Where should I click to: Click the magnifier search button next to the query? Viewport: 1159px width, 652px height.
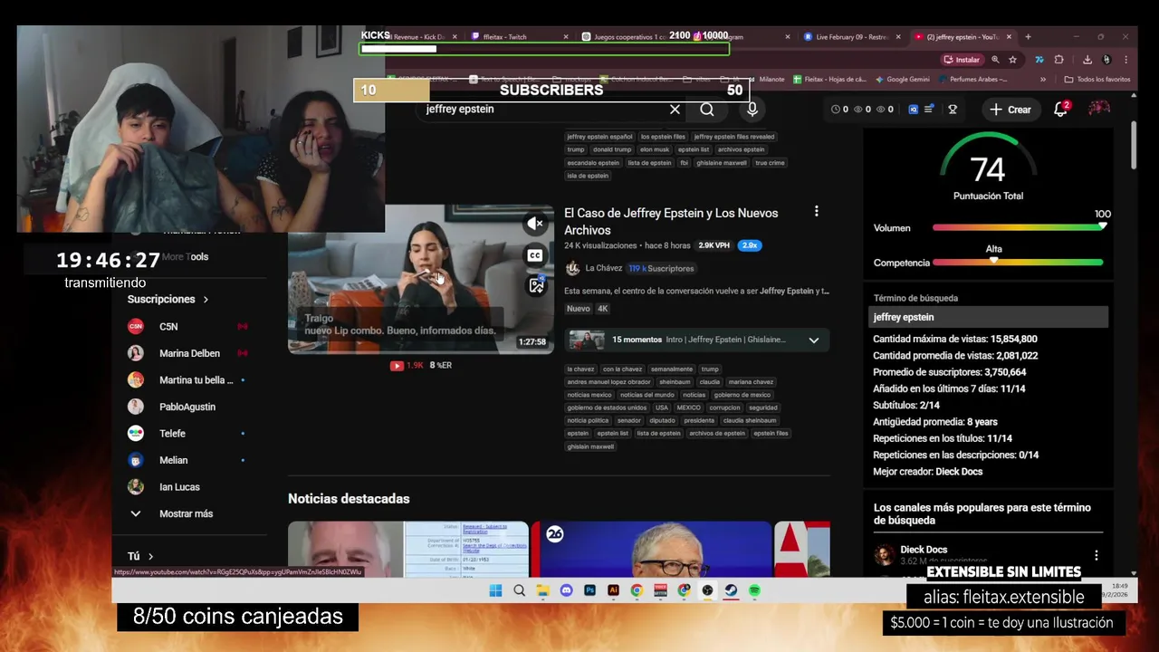pyautogui.click(x=707, y=110)
